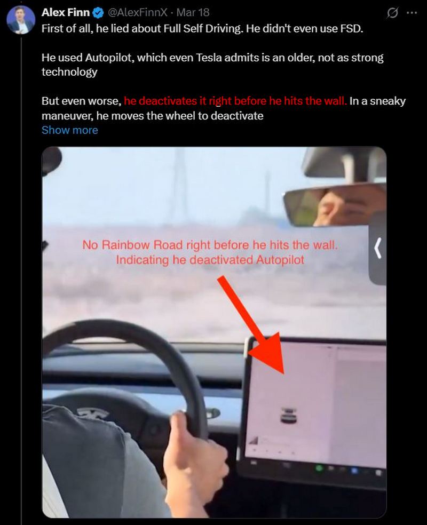Click the car icon on Tesla screen

pyautogui.click(x=288, y=416)
